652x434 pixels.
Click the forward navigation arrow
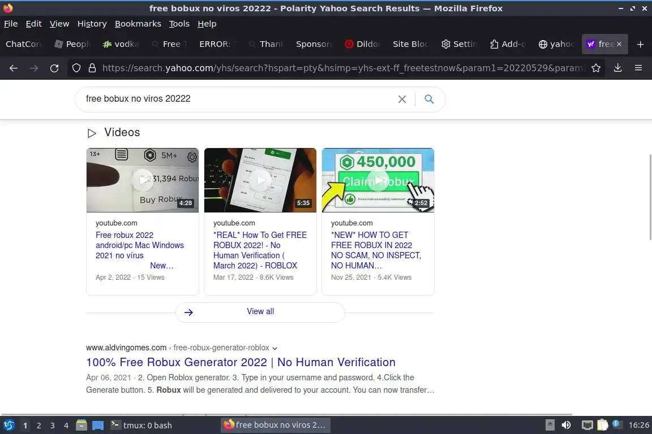[x=34, y=68]
